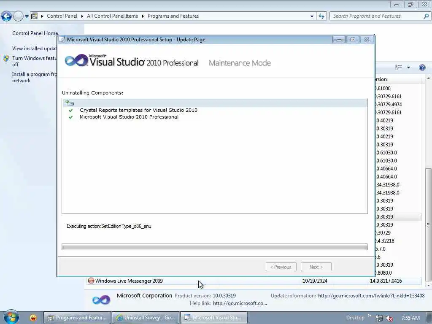432x324 pixels.
Task: Click the 10/19/2024 install date cell
Action: [315, 281]
